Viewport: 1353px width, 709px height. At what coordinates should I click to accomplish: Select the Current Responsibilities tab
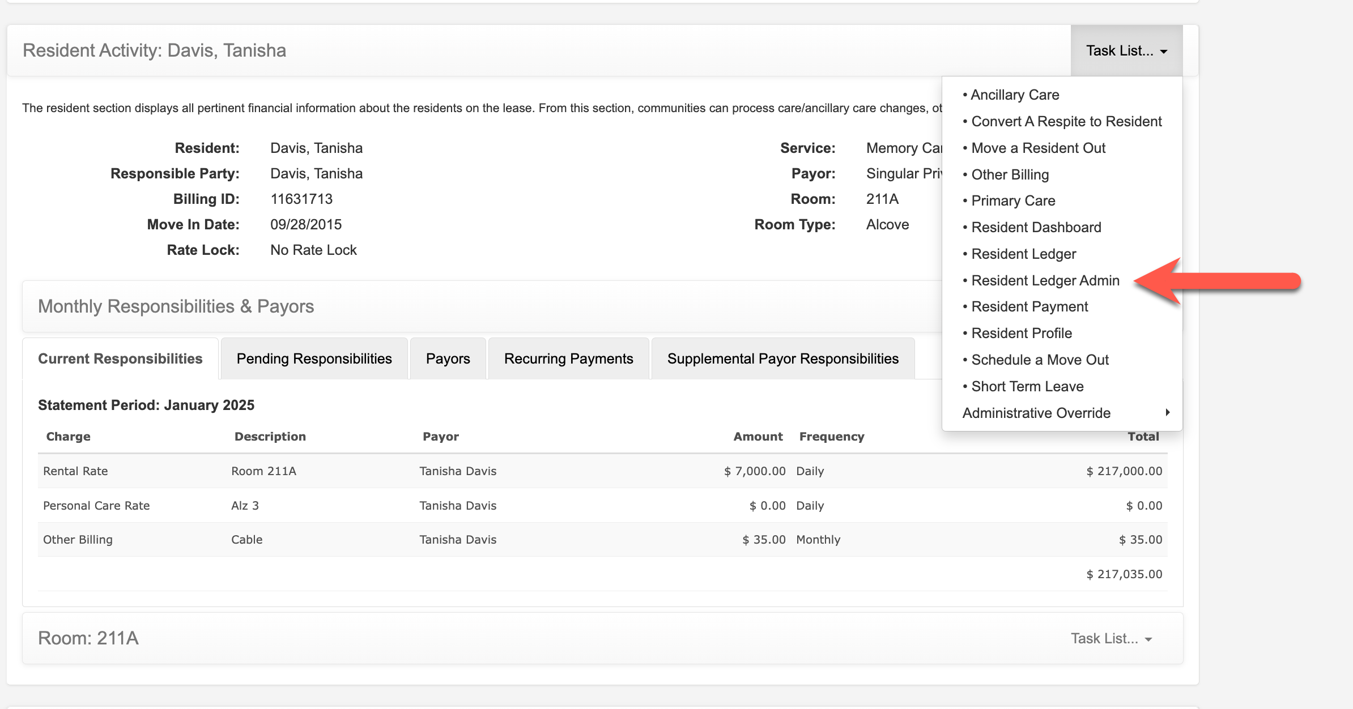coord(120,359)
